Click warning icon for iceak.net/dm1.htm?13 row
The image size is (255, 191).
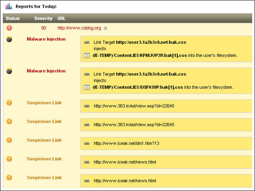9,140
